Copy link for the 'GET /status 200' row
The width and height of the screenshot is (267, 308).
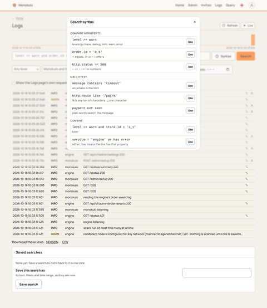(246, 173)
